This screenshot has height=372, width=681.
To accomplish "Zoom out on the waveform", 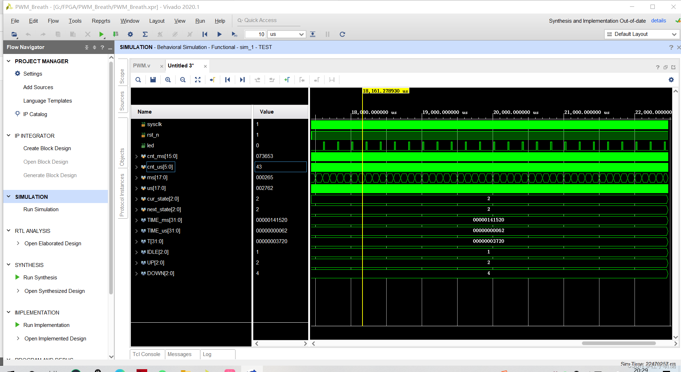I will pos(183,80).
